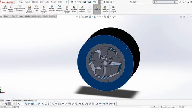
Task: Toggle the selection arrow button in bottom toolbar
Action: point(9,104)
